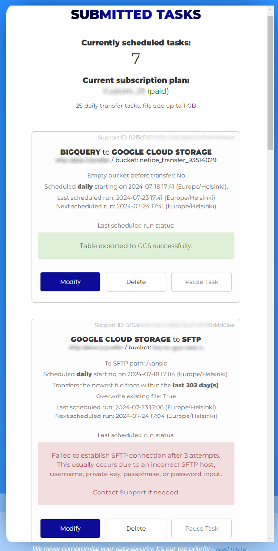The width and height of the screenshot is (278, 551).
Task: Delete the BigQuery to Google Cloud Storage task
Action: tap(136, 282)
